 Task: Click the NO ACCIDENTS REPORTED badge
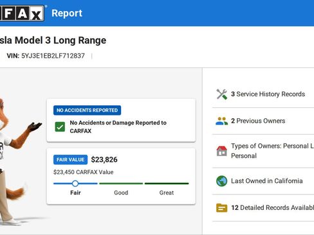pos(87,110)
